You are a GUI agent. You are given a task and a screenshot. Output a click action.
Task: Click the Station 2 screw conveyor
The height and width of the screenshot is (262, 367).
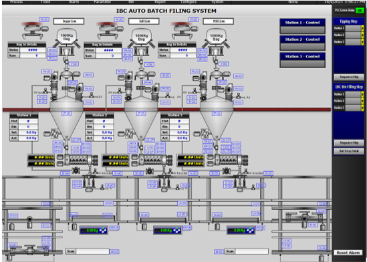(152, 160)
